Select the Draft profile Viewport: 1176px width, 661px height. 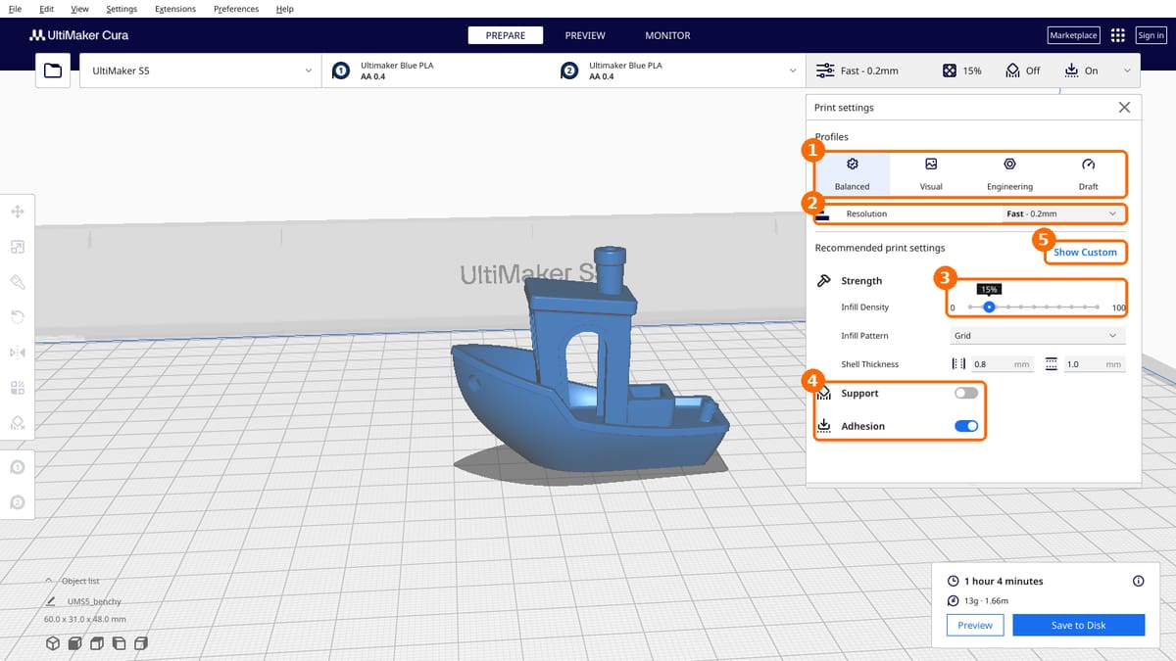coord(1088,173)
